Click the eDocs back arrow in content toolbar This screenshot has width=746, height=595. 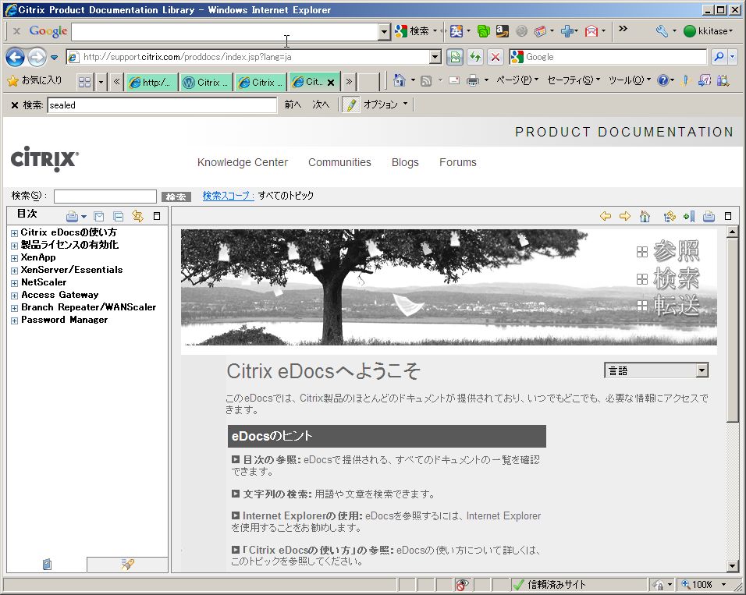click(x=605, y=217)
